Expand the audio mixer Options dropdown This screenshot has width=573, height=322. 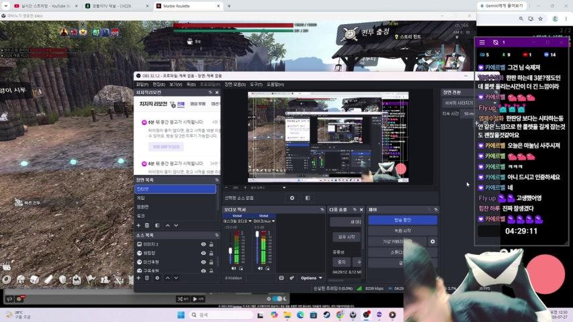(x=311, y=278)
